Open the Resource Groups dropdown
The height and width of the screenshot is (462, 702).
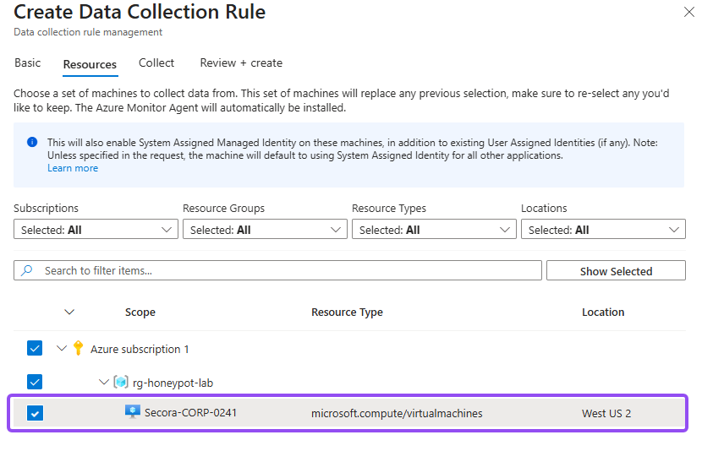click(x=265, y=229)
